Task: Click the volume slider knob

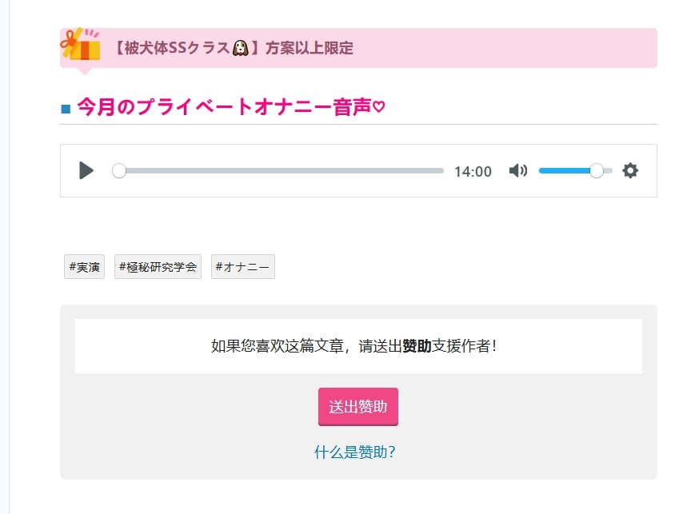Action: click(x=597, y=170)
